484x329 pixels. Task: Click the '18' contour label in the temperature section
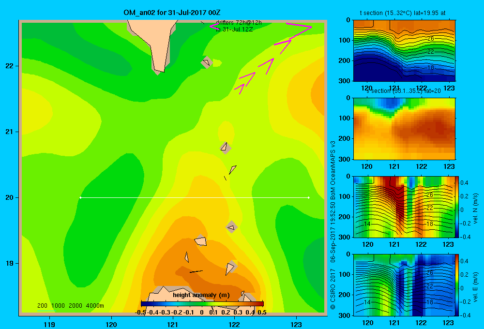[431, 68]
